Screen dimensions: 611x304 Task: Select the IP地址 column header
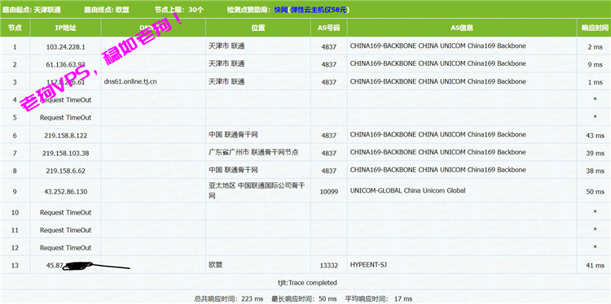[x=65, y=28]
